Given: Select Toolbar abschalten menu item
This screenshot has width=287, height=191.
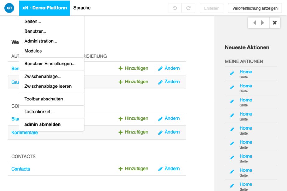Looking at the screenshot, I should click(x=44, y=99).
